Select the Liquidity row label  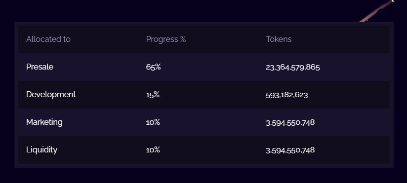tap(42, 150)
